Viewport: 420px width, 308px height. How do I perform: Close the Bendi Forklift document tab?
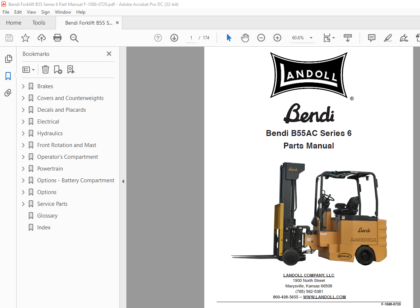tap(117, 23)
